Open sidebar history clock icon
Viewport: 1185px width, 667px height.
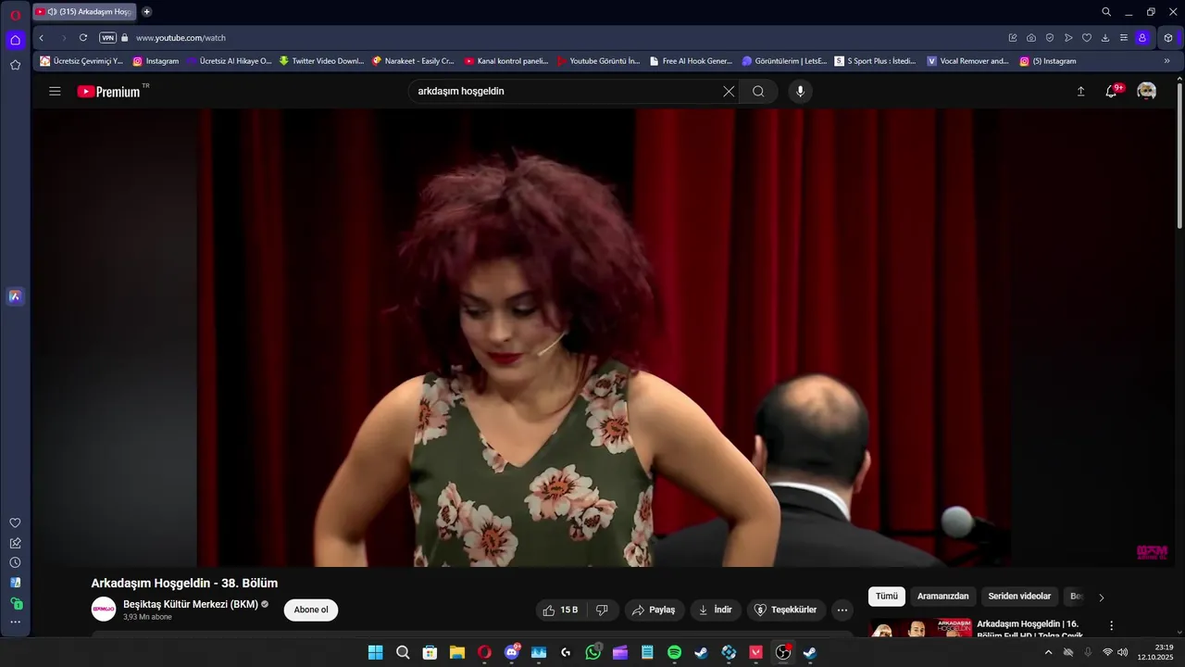[15, 562]
